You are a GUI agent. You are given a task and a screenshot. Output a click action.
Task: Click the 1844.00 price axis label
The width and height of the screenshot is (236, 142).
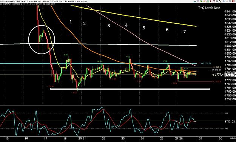point(230,11)
